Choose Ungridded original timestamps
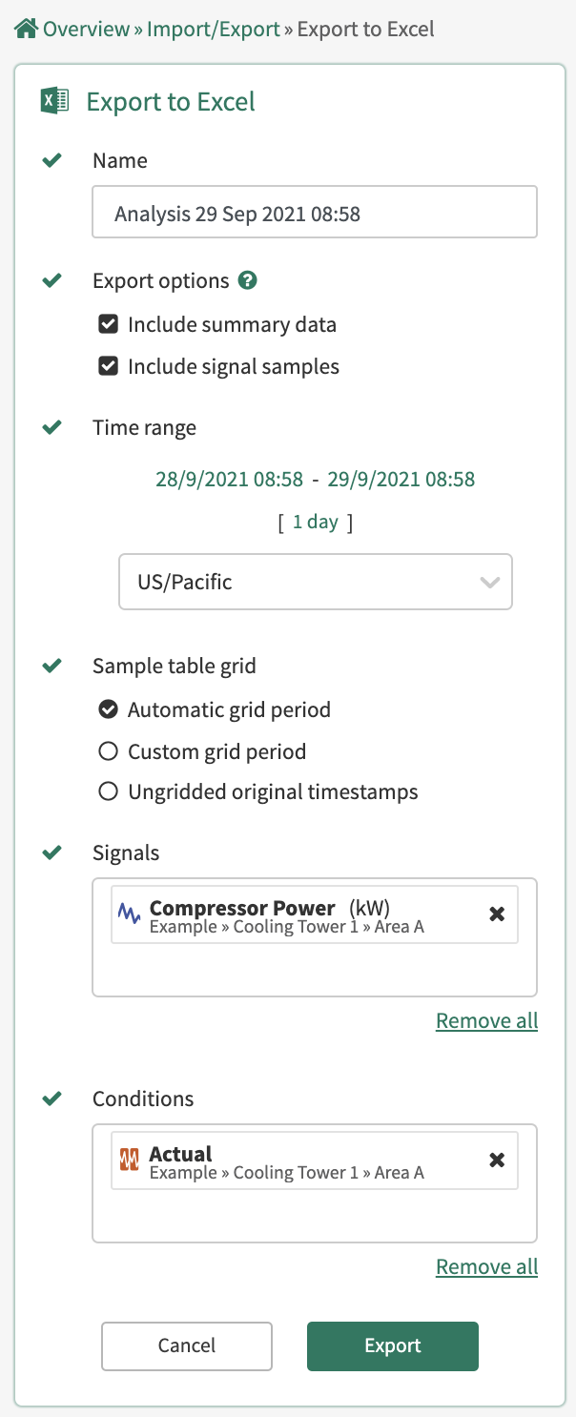The height and width of the screenshot is (1417, 576). [109, 791]
